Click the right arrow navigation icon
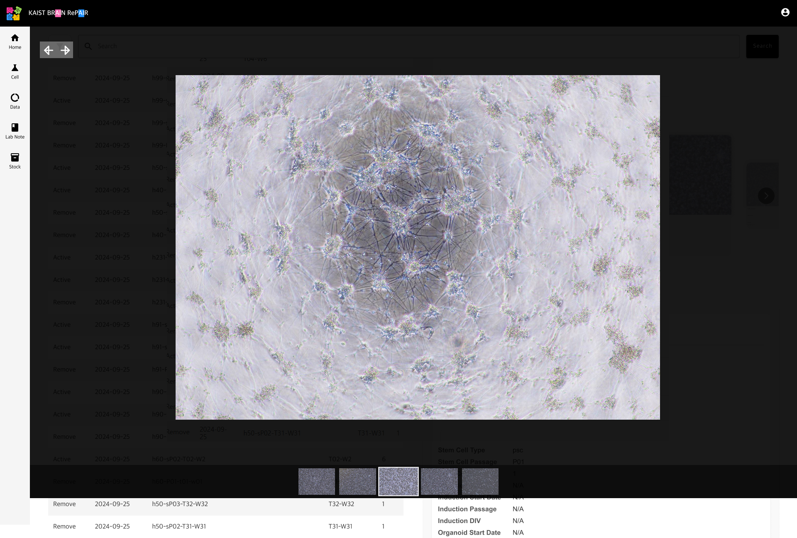 coord(65,50)
